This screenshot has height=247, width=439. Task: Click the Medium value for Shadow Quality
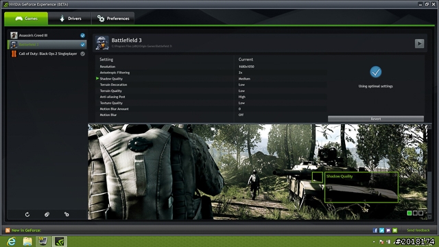(x=244, y=79)
